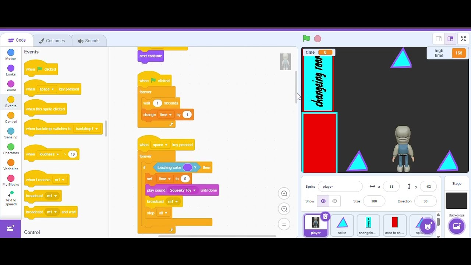Open the Sounds tab
Screen dimensions: 471x265
coord(89,41)
